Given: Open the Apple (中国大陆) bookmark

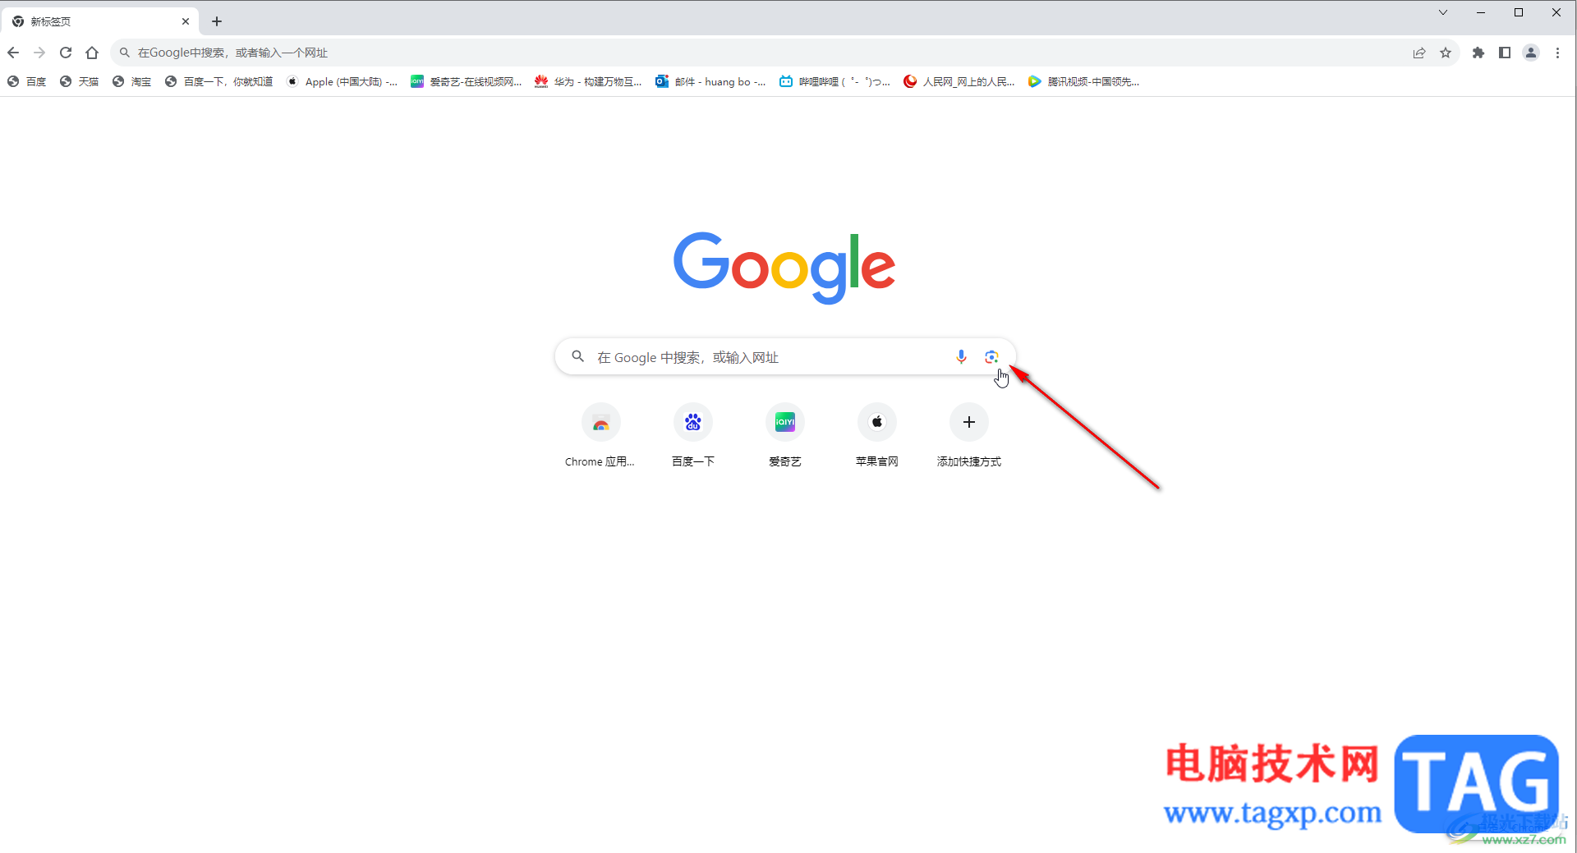Looking at the screenshot, I should coord(342,81).
